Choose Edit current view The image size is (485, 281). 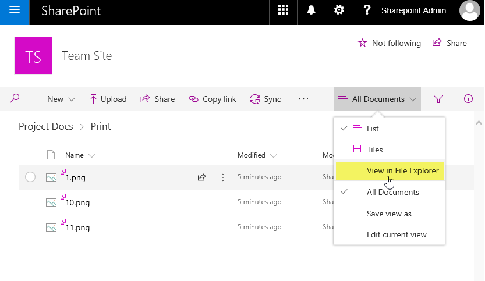click(390, 235)
